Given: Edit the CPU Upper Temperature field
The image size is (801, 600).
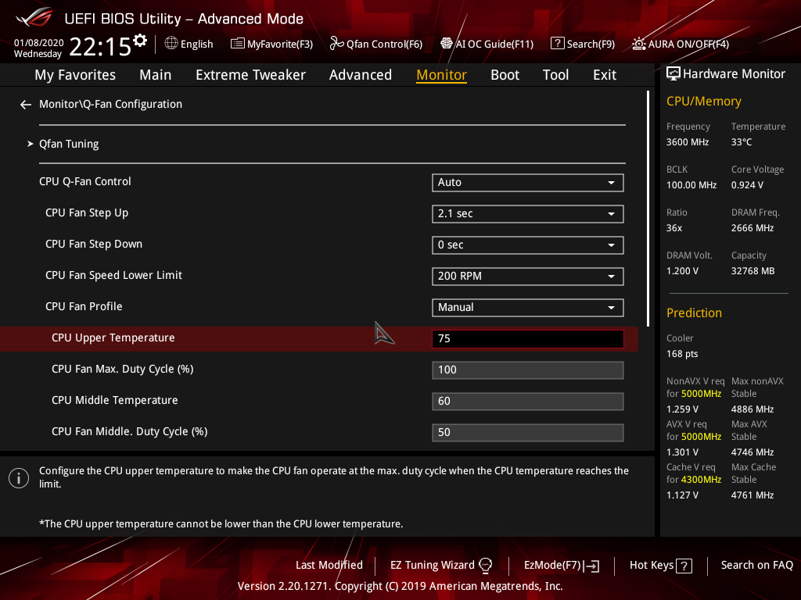Looking at the screenshot, I should tap(528, 339).
